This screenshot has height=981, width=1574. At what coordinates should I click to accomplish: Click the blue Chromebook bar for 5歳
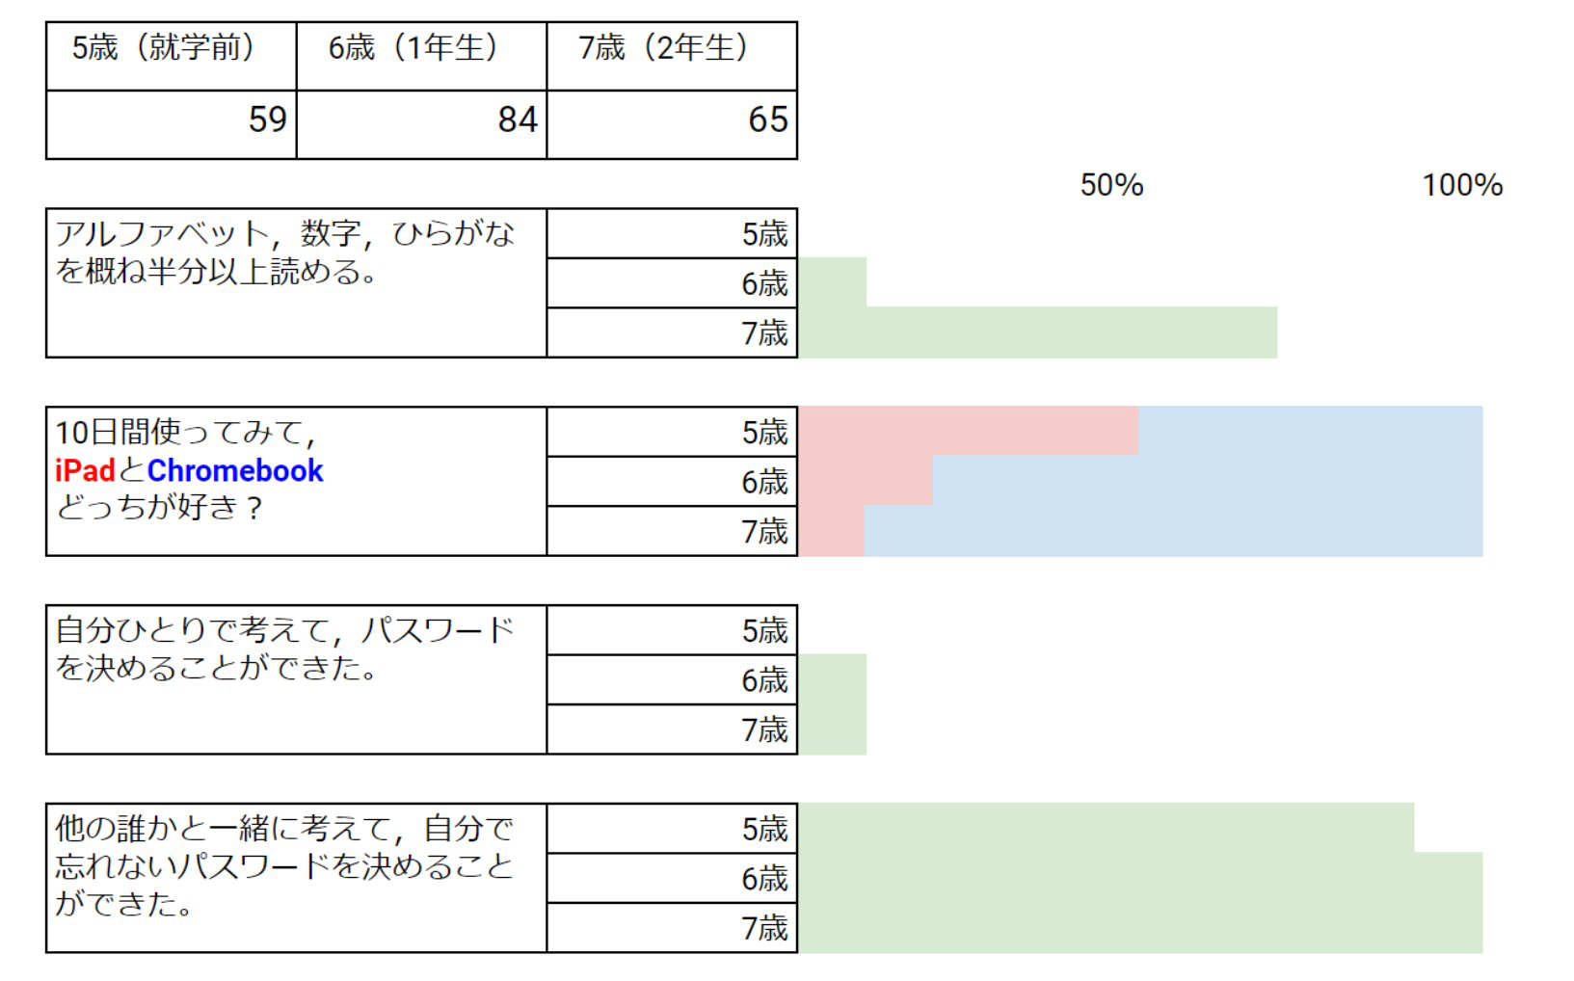tap(1310, 431)
